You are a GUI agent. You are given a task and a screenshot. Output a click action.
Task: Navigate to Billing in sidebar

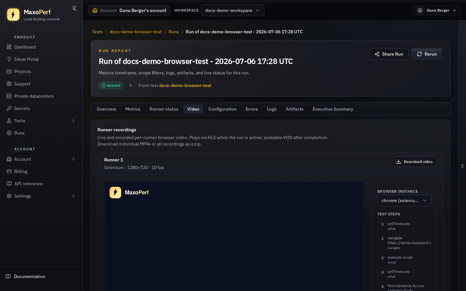[41, 171]
